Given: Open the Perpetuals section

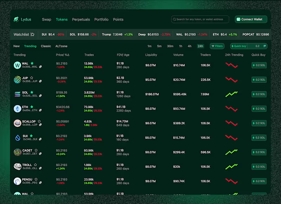Looking at the screenshot, I should click(81, 19).
